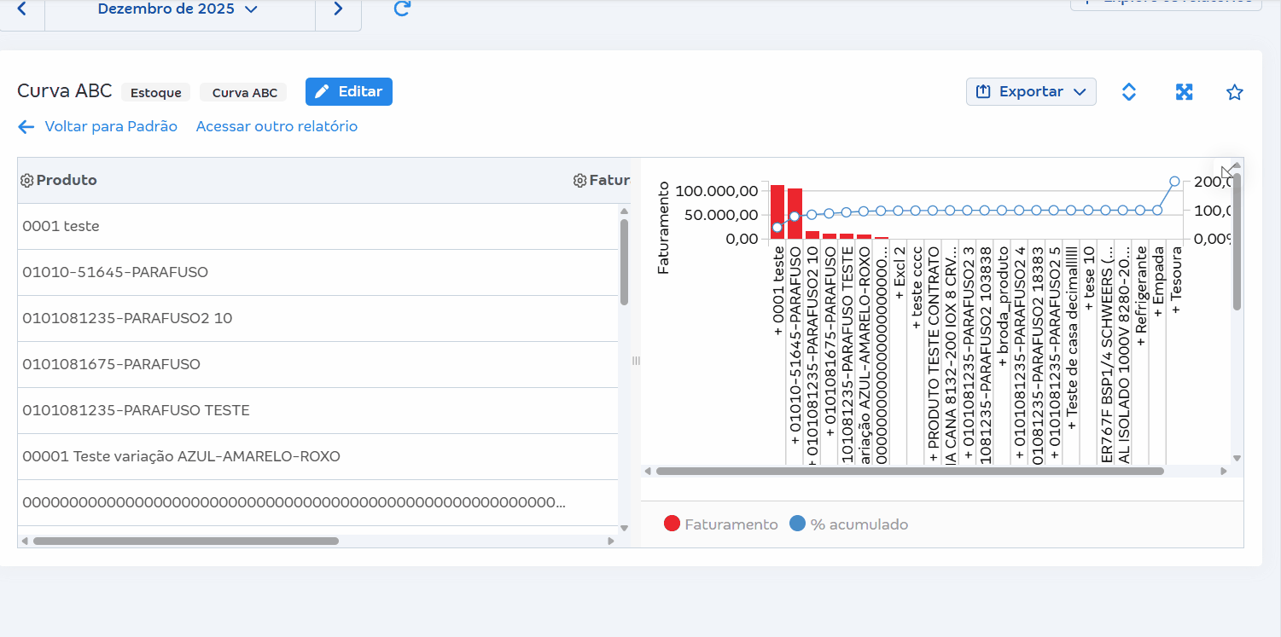Select the Estoque tag
The width and height of the screenshot is (1281, 637).
point(155,93)
